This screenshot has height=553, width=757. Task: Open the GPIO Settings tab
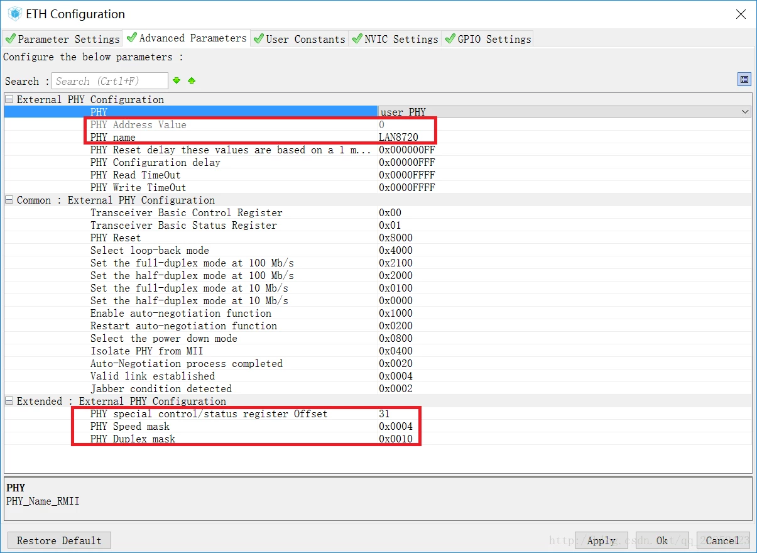(x=488, y=39)
